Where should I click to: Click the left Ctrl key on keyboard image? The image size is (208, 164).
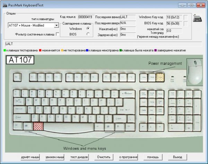coord(18,126)
